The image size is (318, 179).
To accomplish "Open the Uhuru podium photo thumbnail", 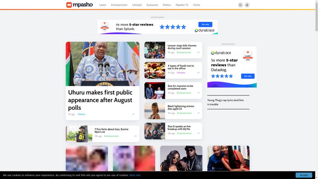I will 103,64.
